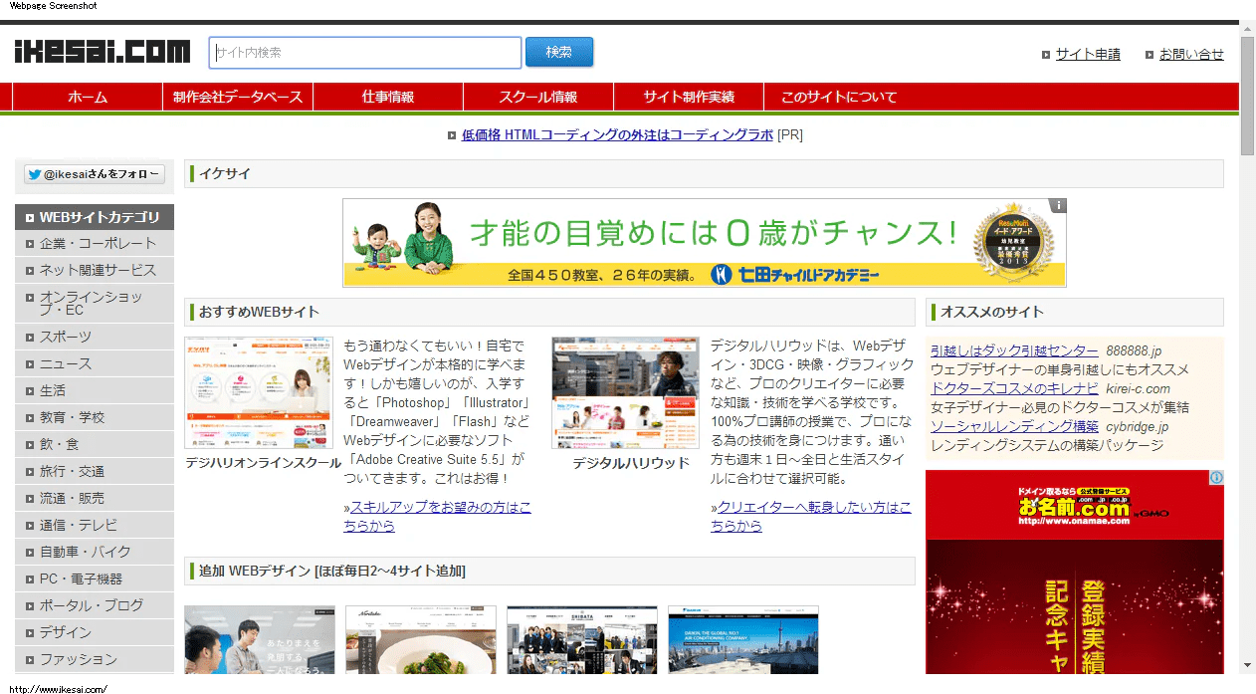1256x694 pixels.
Task: Select 企業・コーポレート category
Action: click(x=95, y=243)
